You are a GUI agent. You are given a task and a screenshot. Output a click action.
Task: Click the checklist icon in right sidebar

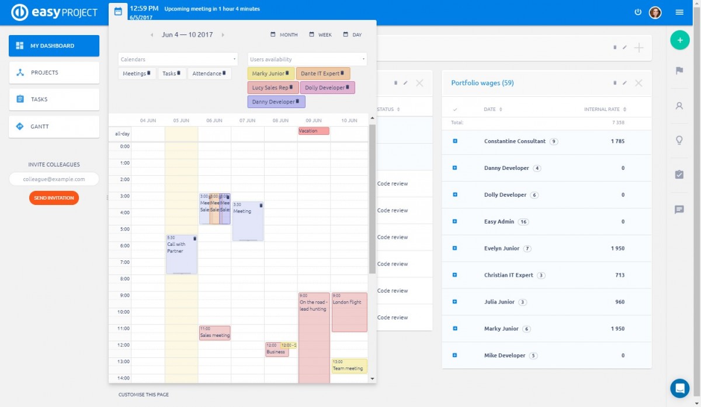[679, 175]
